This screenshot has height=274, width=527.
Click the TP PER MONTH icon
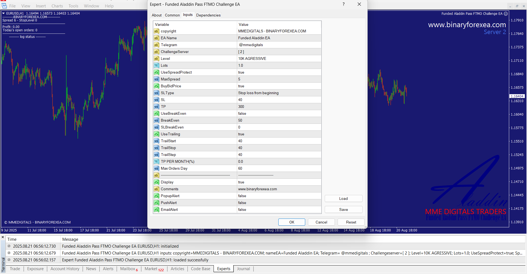pos(156,162)
